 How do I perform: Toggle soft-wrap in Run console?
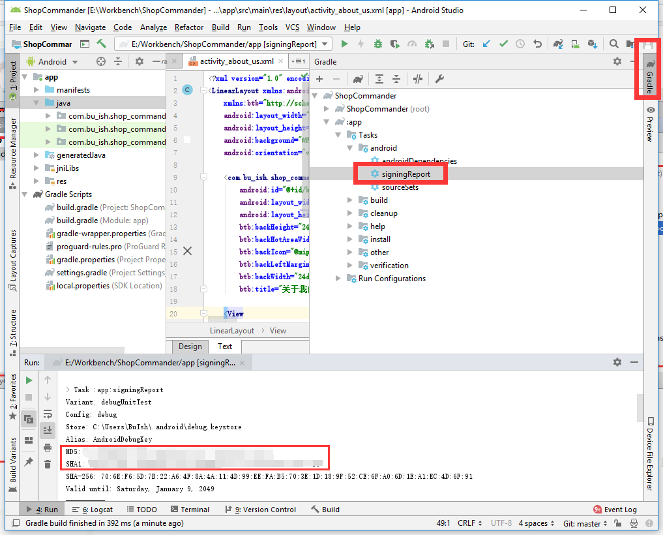tap(48, 414)
